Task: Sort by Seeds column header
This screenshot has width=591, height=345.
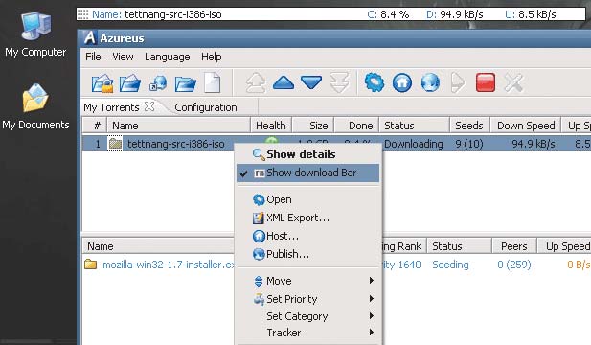Action: (469, 126)
